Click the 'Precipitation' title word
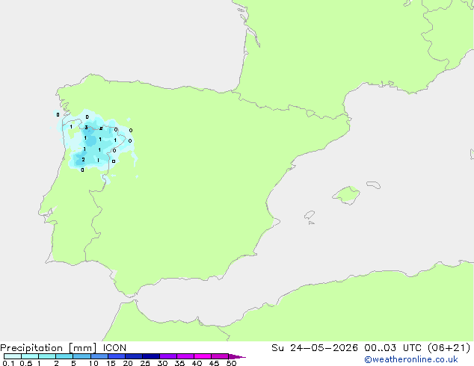The height and width of the screenshot is (366, 474). (31, 348)
